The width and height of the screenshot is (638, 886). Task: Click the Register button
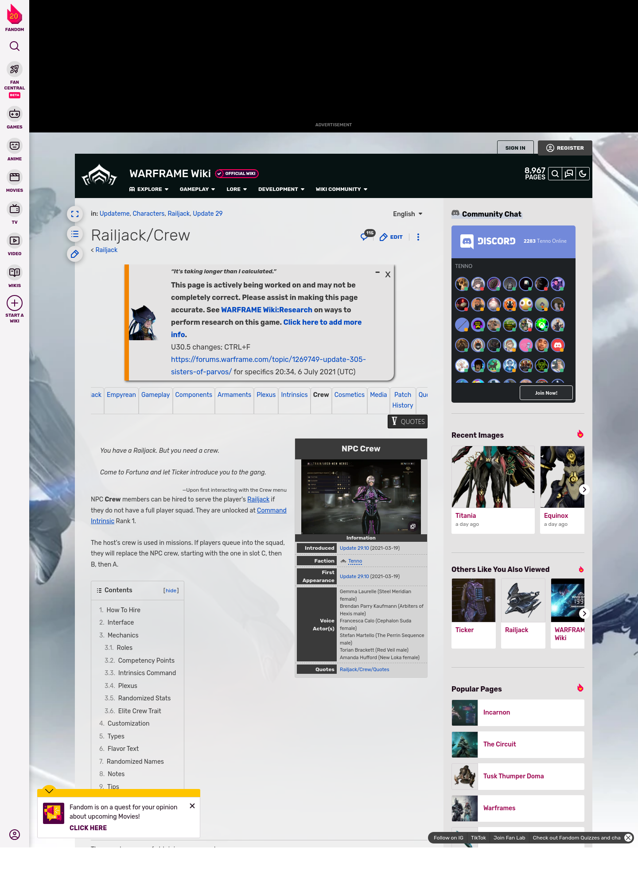point(565,148)
